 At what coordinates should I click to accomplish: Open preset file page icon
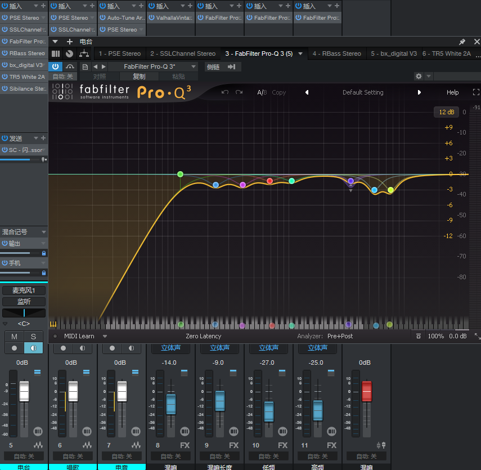point(85,66)
